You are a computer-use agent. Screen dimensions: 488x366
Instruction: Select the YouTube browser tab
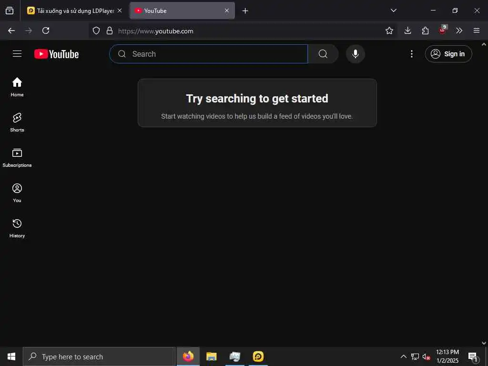182,11
